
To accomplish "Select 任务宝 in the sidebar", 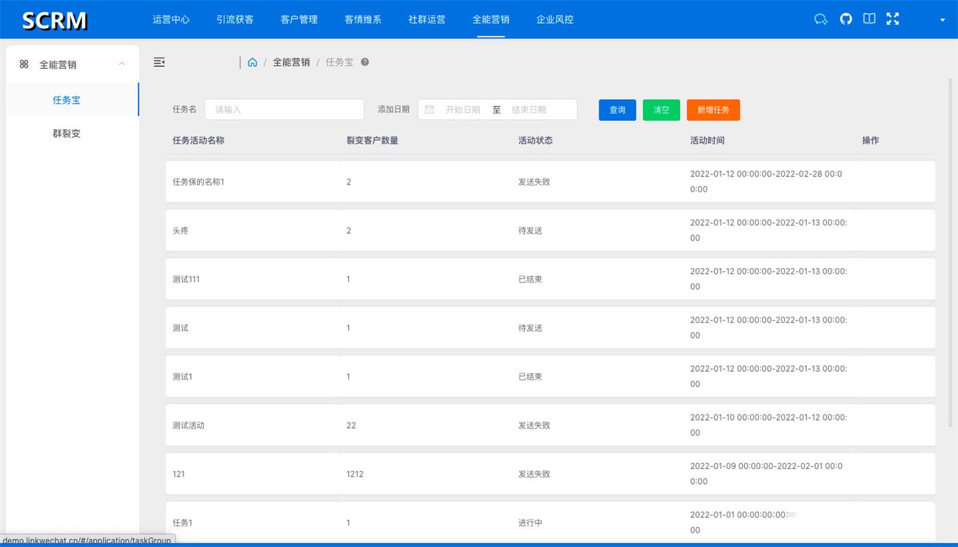I will (72, 100).
